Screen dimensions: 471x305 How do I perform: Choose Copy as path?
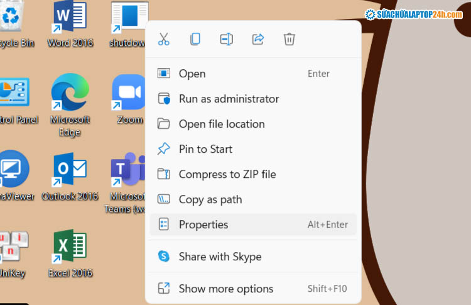pos(253,199)
